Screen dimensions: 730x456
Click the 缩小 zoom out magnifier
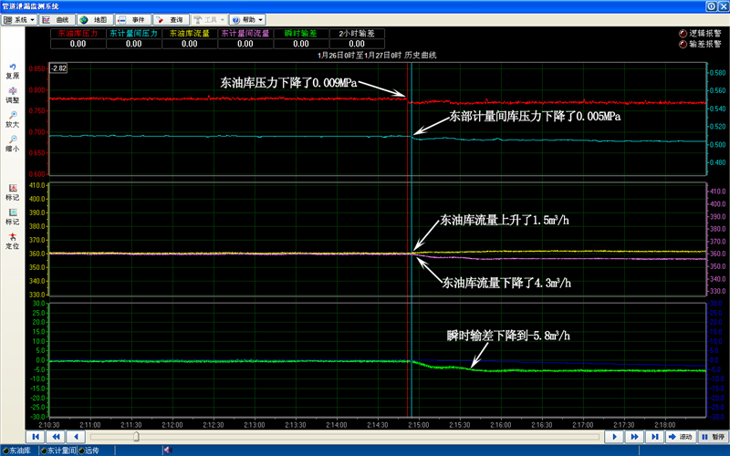click(13, 140)
